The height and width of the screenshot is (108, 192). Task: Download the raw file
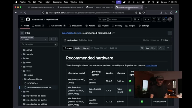(x=155, y=48)
